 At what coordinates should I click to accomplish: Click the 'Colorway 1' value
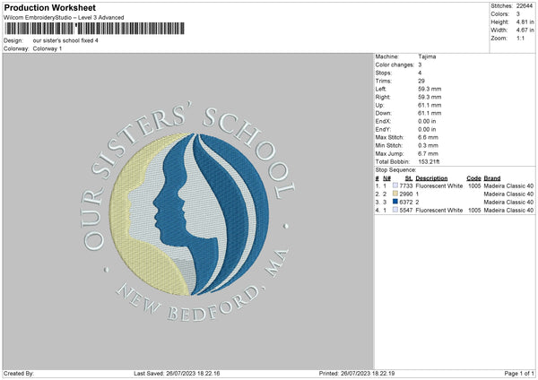tap(48, 48)
